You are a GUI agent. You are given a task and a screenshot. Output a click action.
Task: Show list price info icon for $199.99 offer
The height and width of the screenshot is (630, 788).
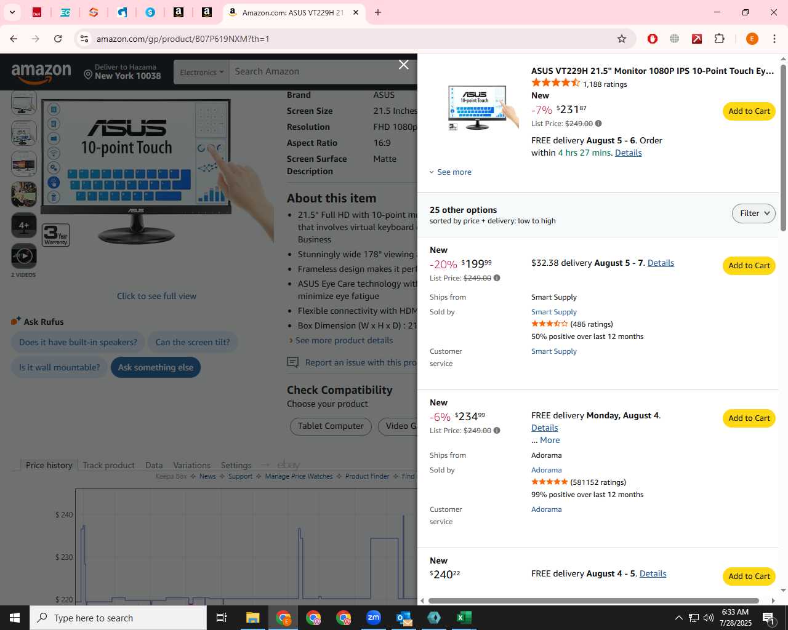497,278
